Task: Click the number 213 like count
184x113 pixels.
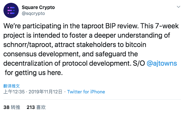Action: click(x=31, y=107)
